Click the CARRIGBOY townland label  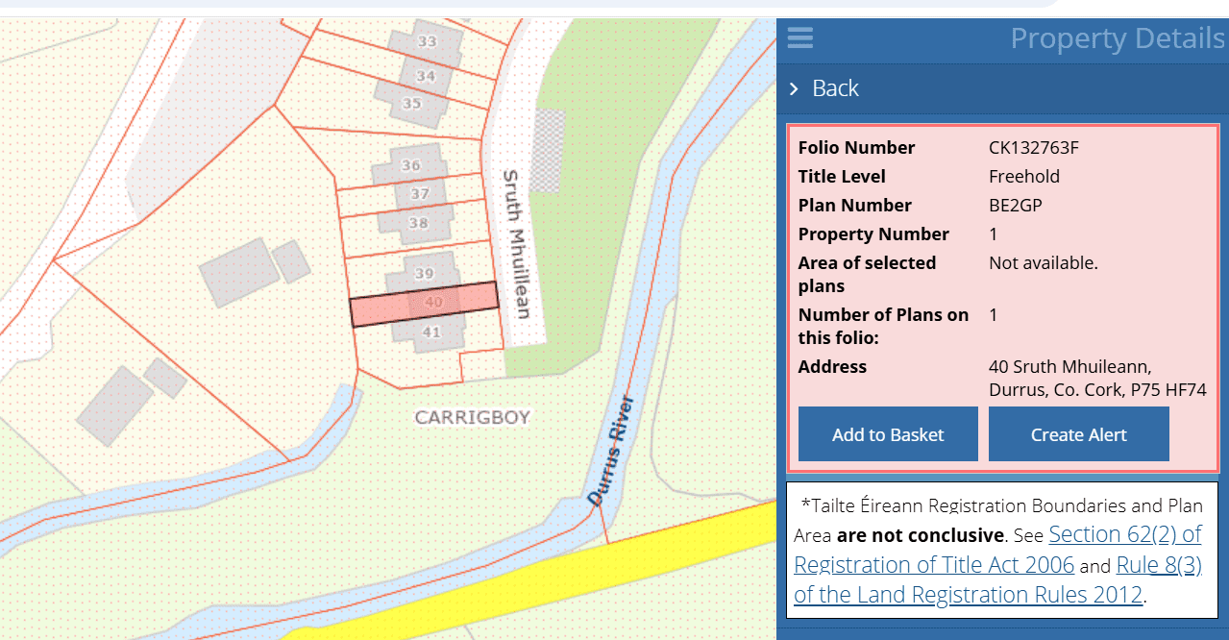472,418
